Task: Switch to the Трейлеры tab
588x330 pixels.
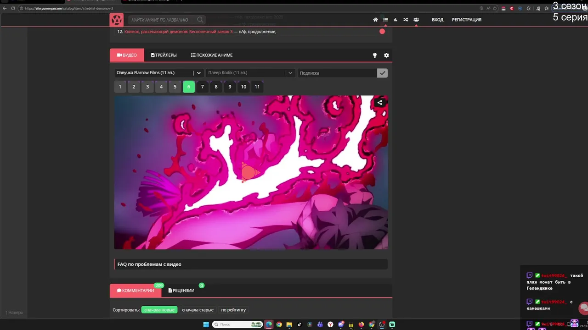Action: (x=164, y=55)
